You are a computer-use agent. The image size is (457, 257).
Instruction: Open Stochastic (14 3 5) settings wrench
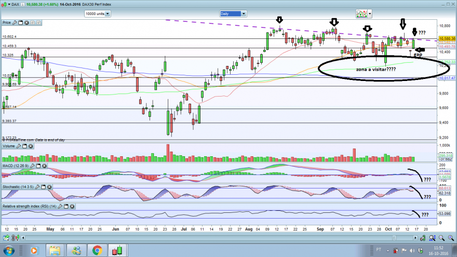pos(37,187)
